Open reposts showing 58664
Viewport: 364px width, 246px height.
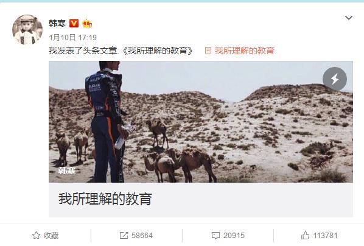pos(142,236)
